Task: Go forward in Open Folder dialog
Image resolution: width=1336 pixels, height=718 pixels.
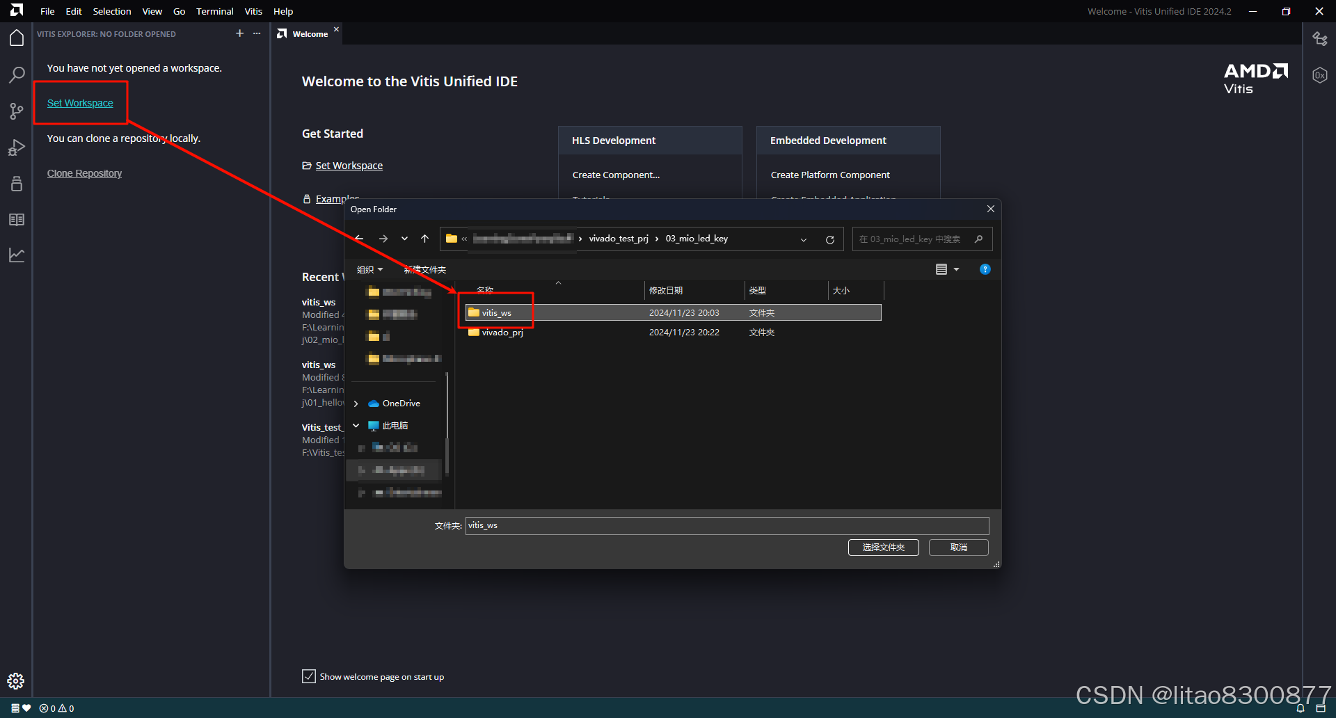Action: pyautogui.click(x=383, y=239)
